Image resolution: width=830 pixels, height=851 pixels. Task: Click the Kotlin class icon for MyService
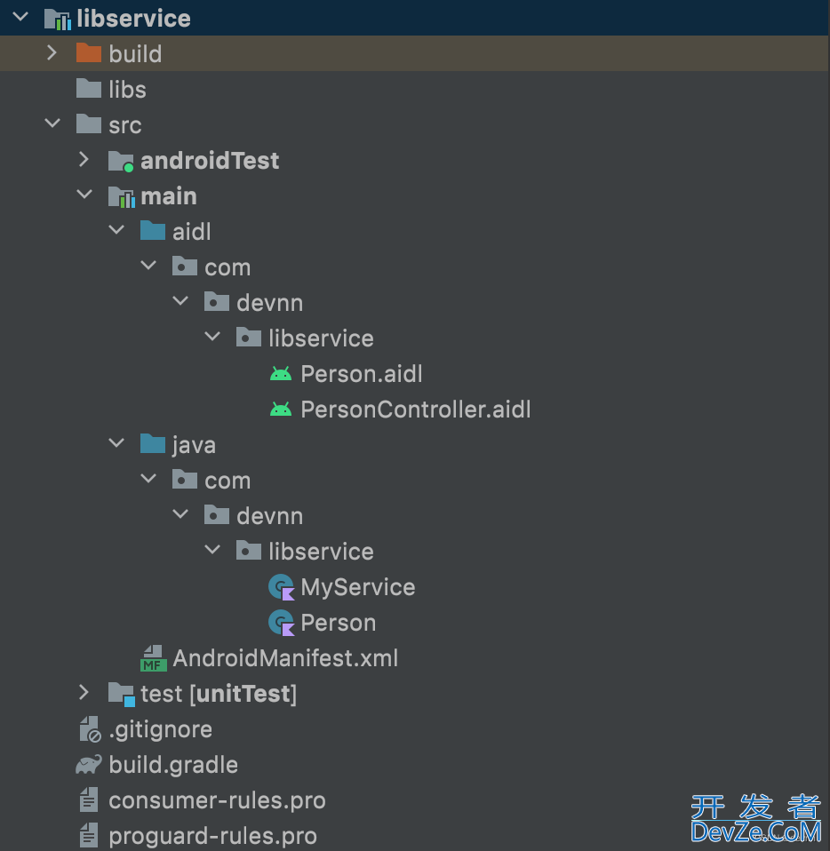click(281, 587)
